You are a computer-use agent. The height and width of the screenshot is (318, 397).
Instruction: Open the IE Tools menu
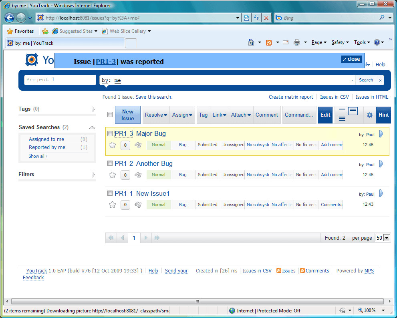click(362, 42)
